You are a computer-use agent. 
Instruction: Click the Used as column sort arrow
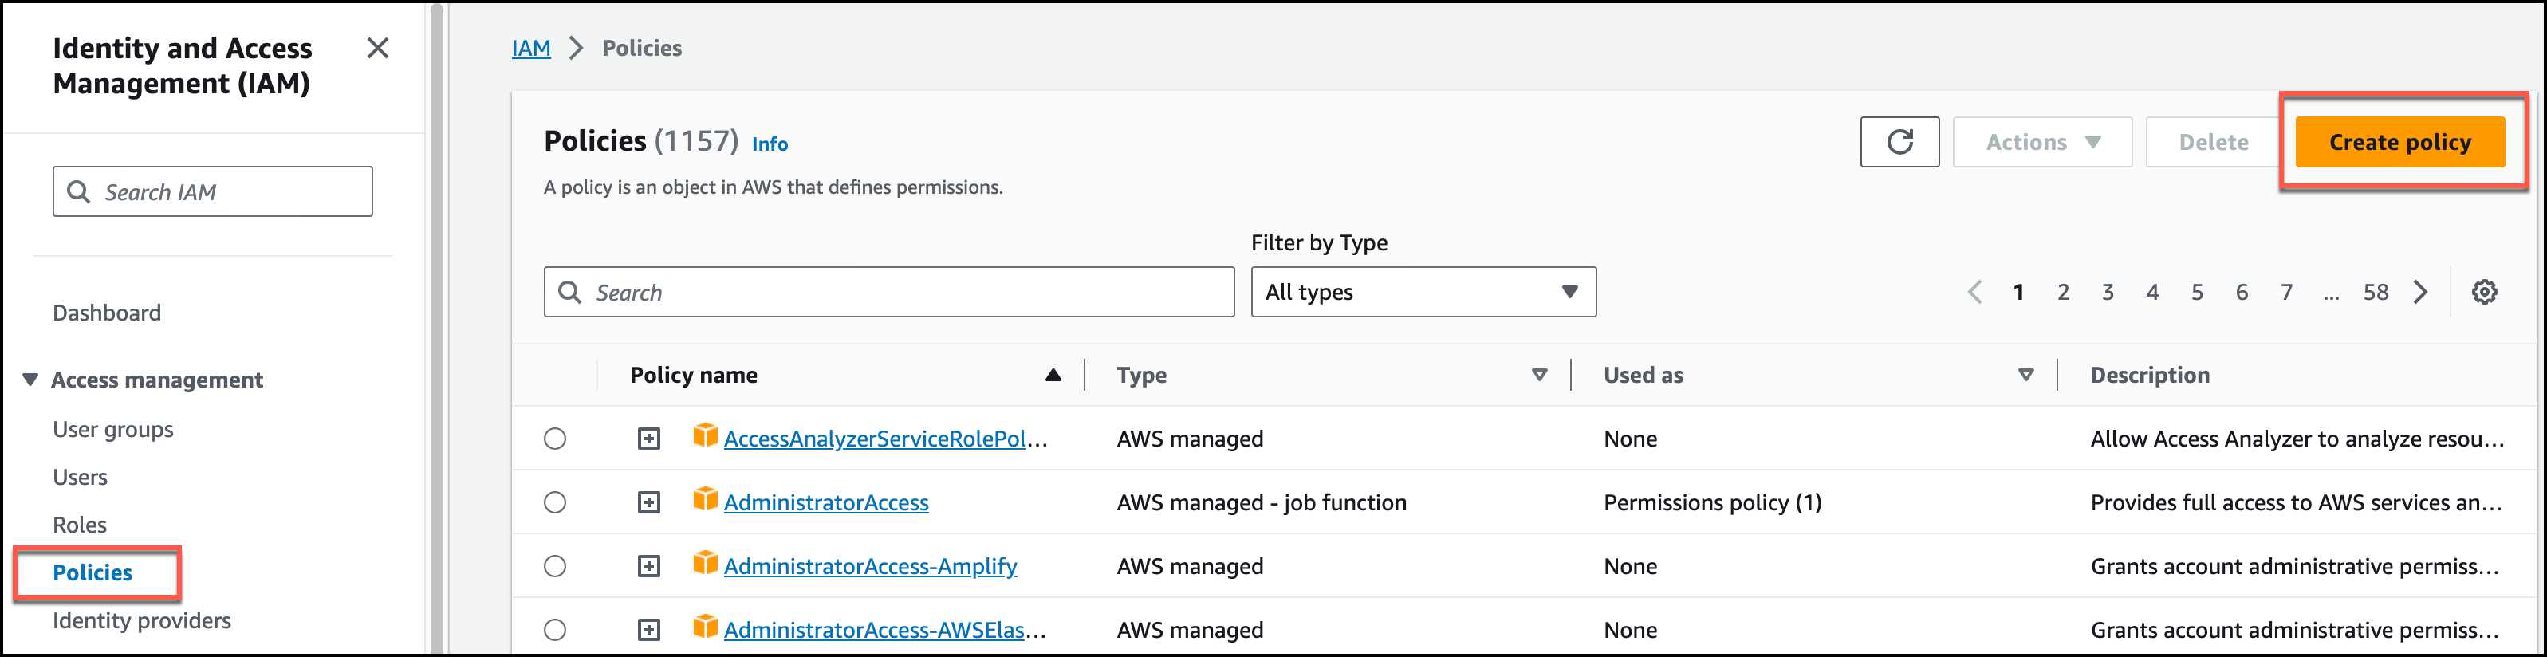pos(2025,376)
